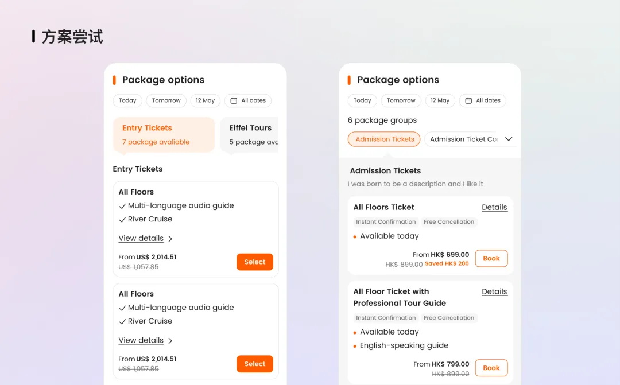
Task: Open calendar icon in right All dates chip
Action: [468, 100]
